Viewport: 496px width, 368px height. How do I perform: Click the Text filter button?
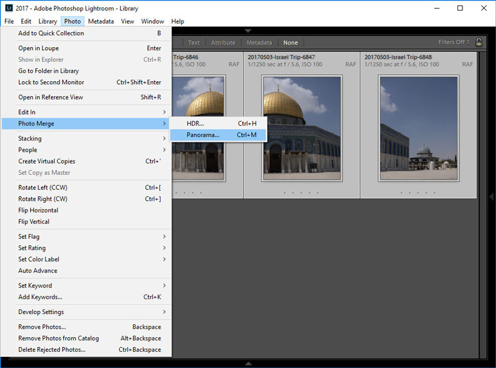coord(194,43)
